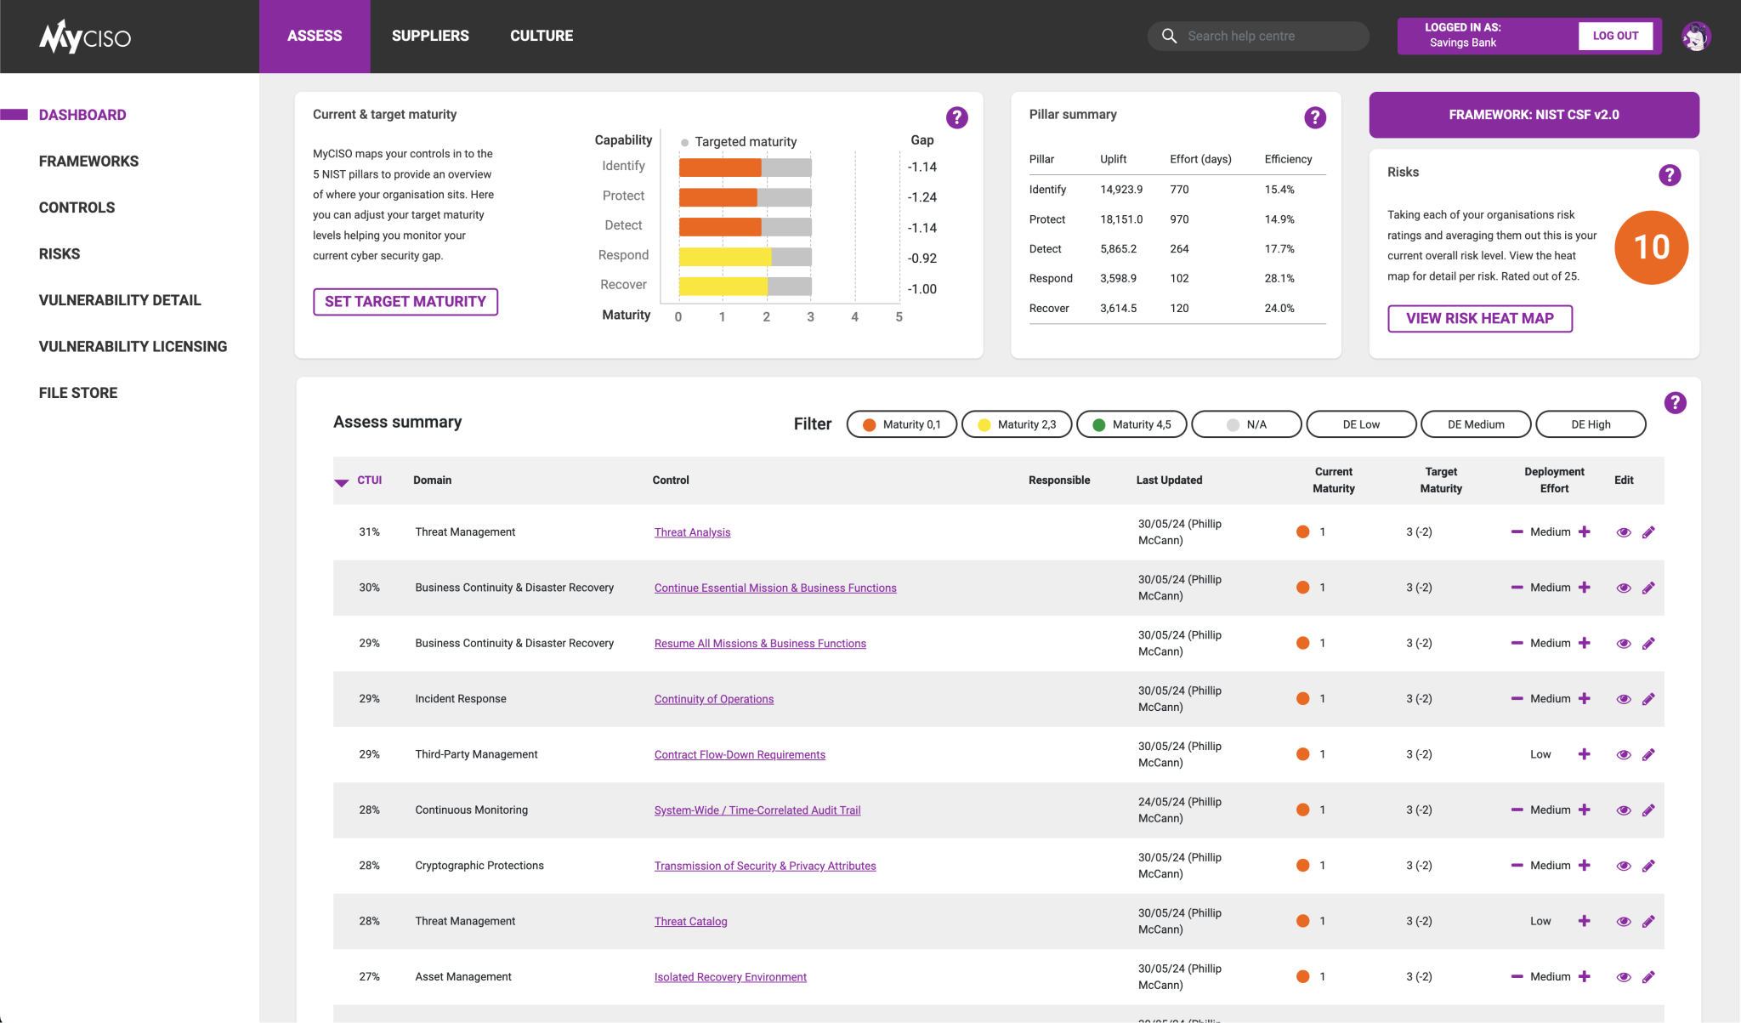The image size is (1741, 1023).
Task: Toggle the N/A filter pill
Action: [1246, 424]
